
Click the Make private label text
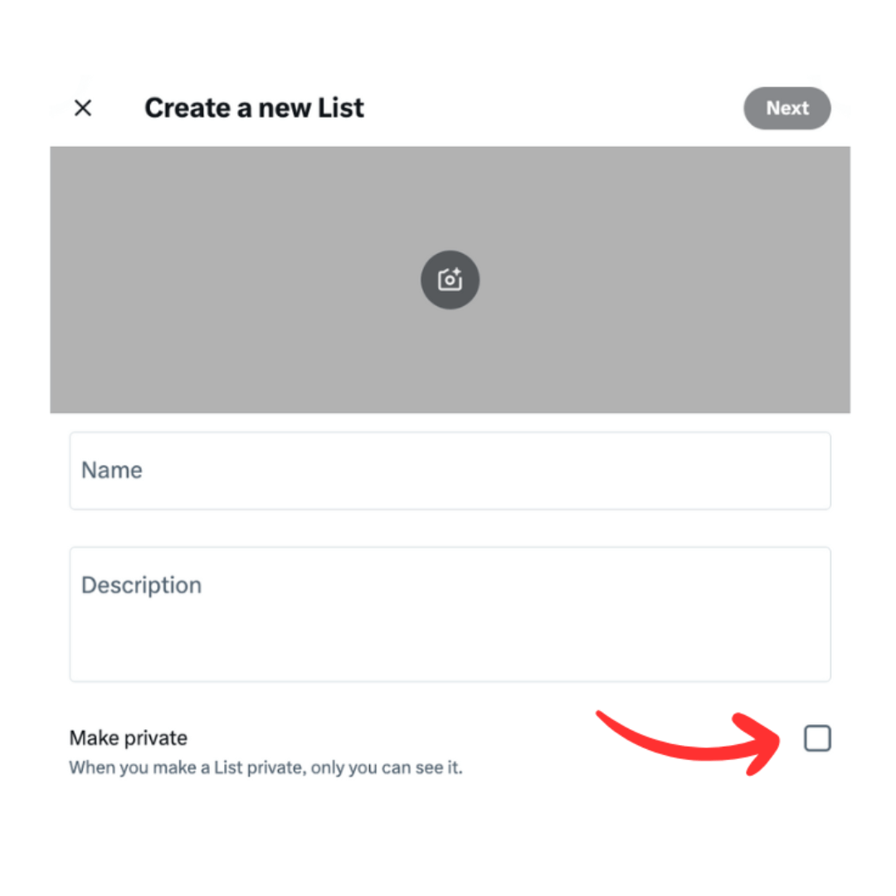(x=128, y=738)
